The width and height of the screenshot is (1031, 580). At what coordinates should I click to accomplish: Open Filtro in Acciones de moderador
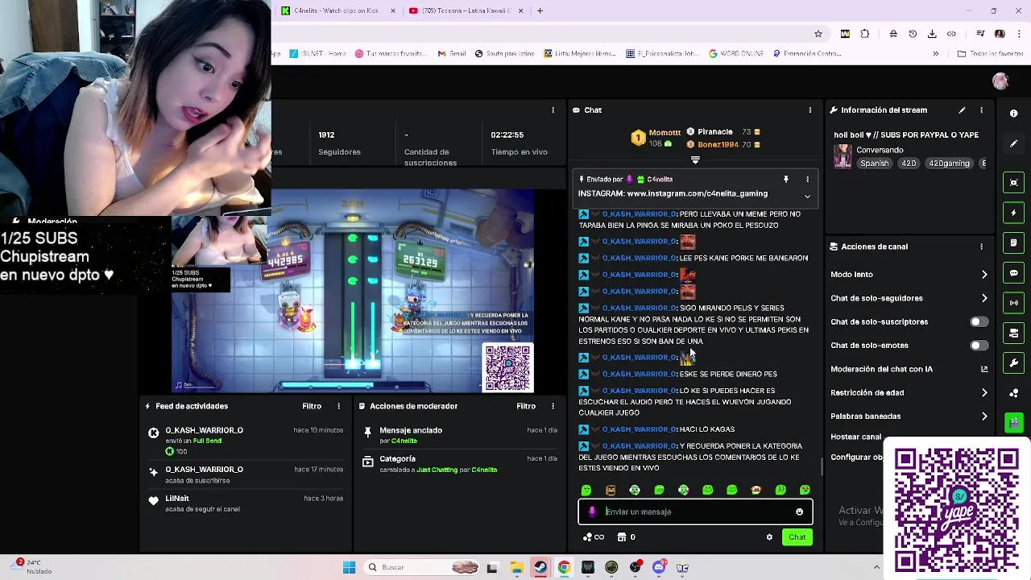[x=526, y=406]
